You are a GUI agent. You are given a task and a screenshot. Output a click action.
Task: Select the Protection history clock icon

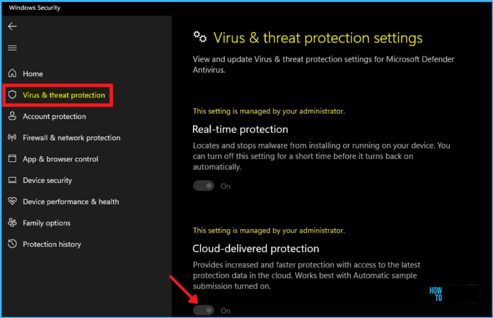(13, 244)
